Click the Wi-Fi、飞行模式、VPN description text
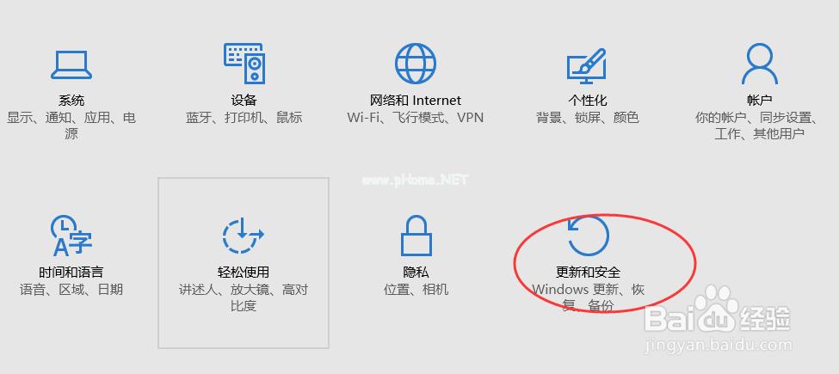 point(416,118)
